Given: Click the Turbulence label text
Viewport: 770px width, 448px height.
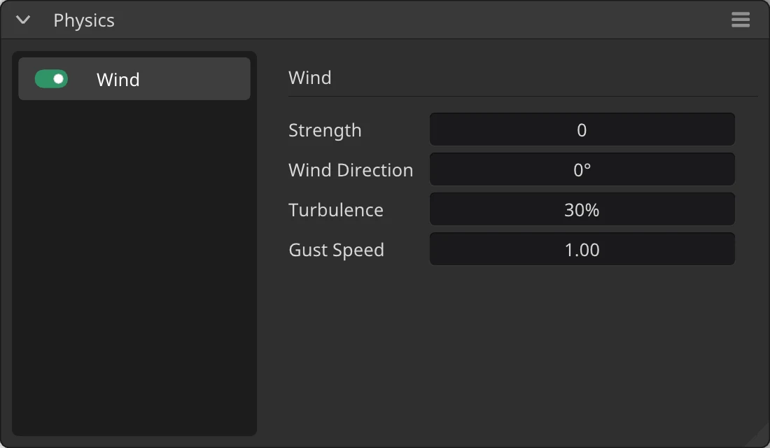Looking at the screenshot, I should [336, 210].
